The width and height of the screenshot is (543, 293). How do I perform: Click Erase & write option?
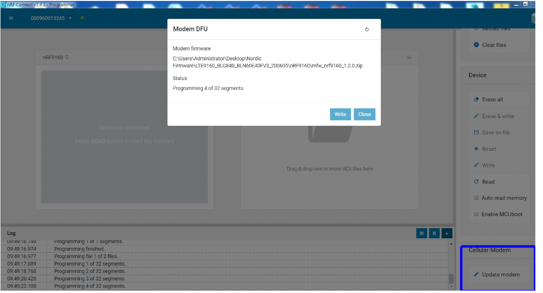pyautogui.click(x=497, y=116)
